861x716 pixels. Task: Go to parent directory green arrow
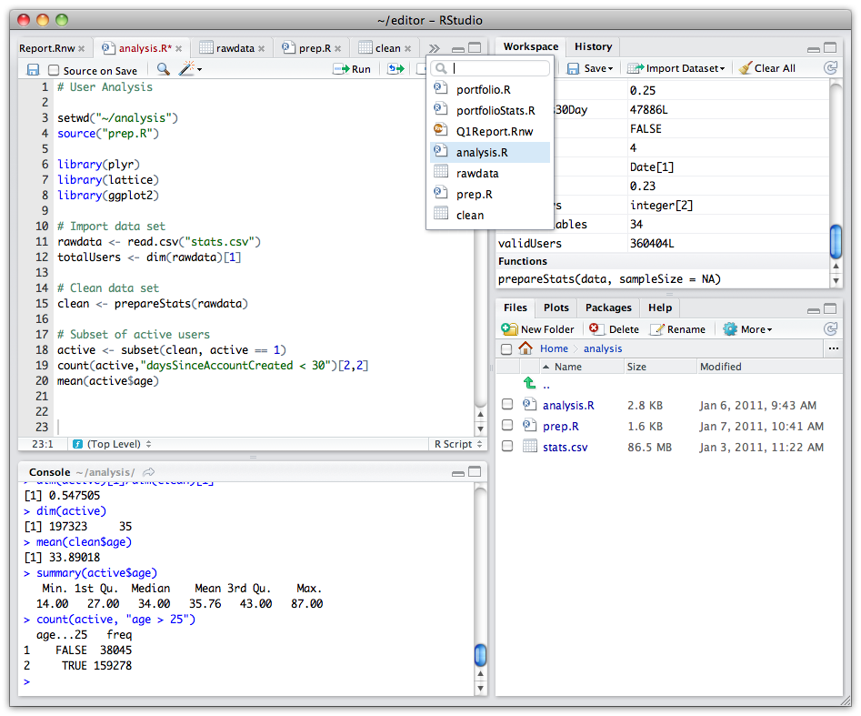(x=529, y=385)
